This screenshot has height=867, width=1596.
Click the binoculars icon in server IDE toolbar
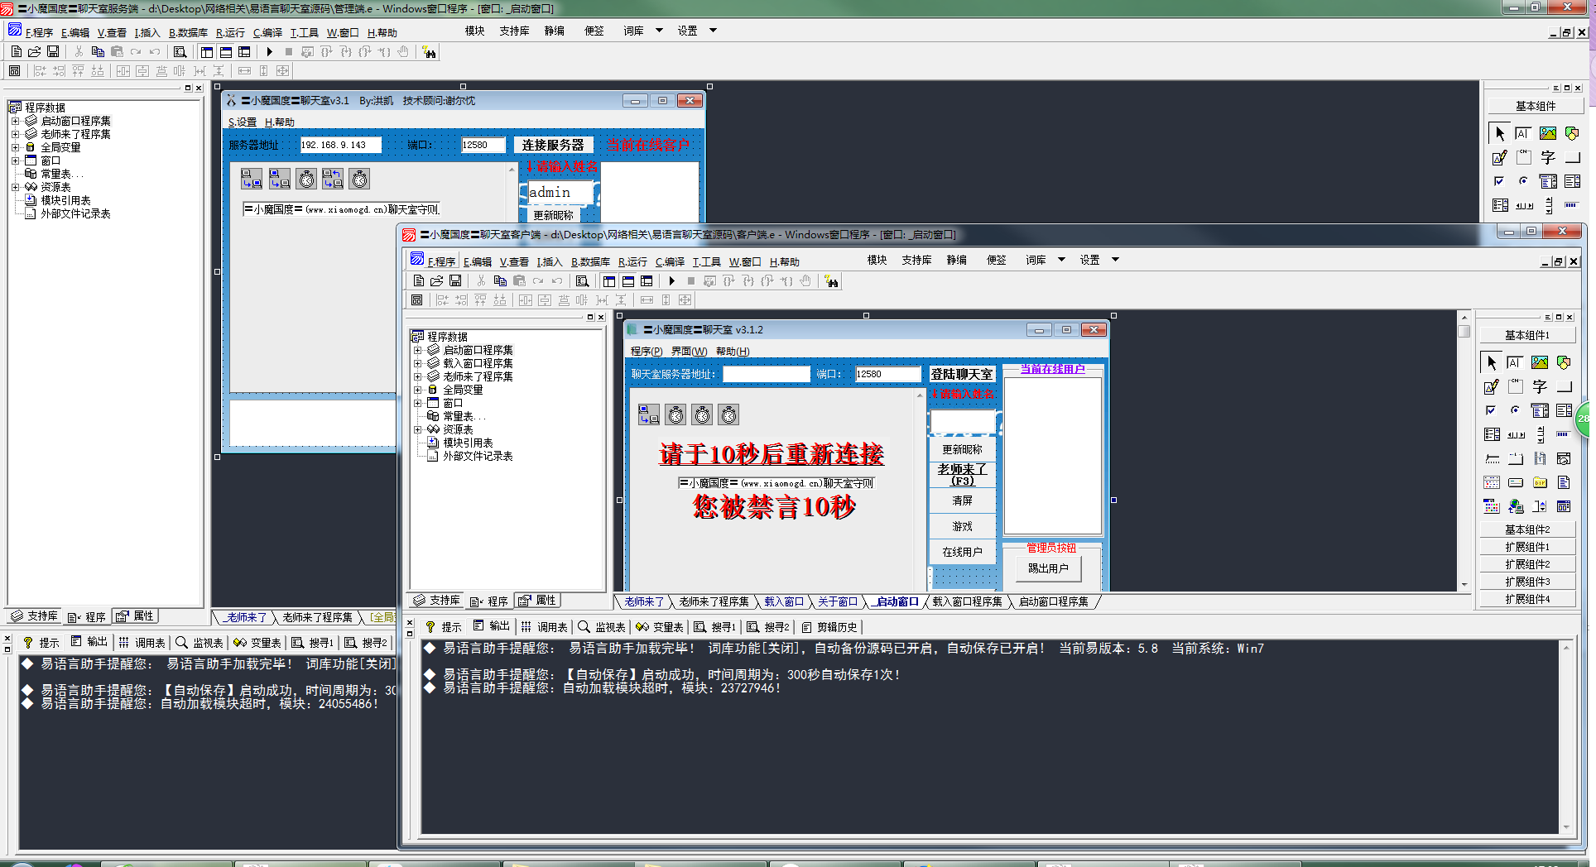(430, 52)
